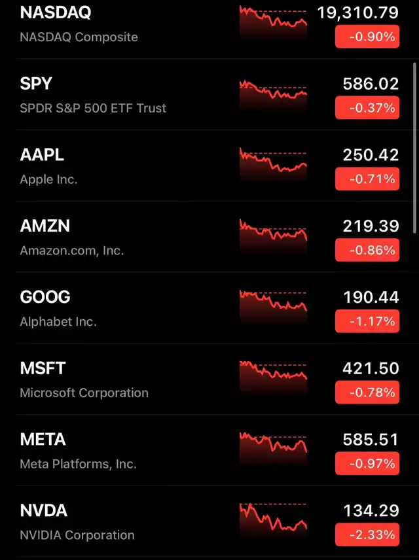Select the GOOG mini chart

point(273,309)
